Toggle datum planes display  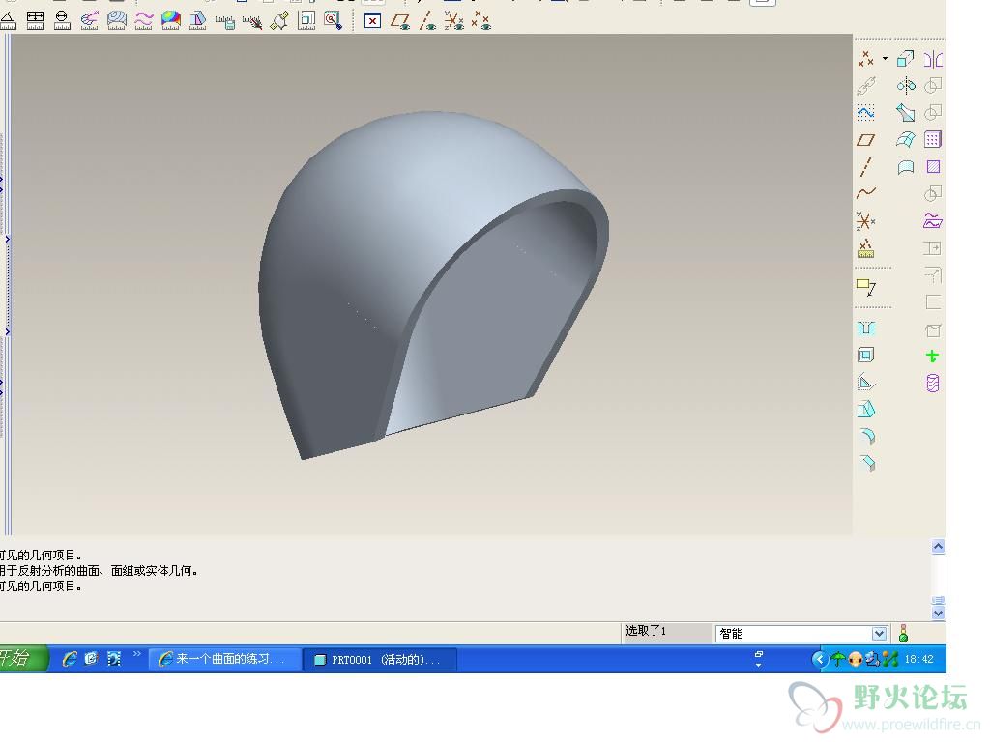[401, 20]
